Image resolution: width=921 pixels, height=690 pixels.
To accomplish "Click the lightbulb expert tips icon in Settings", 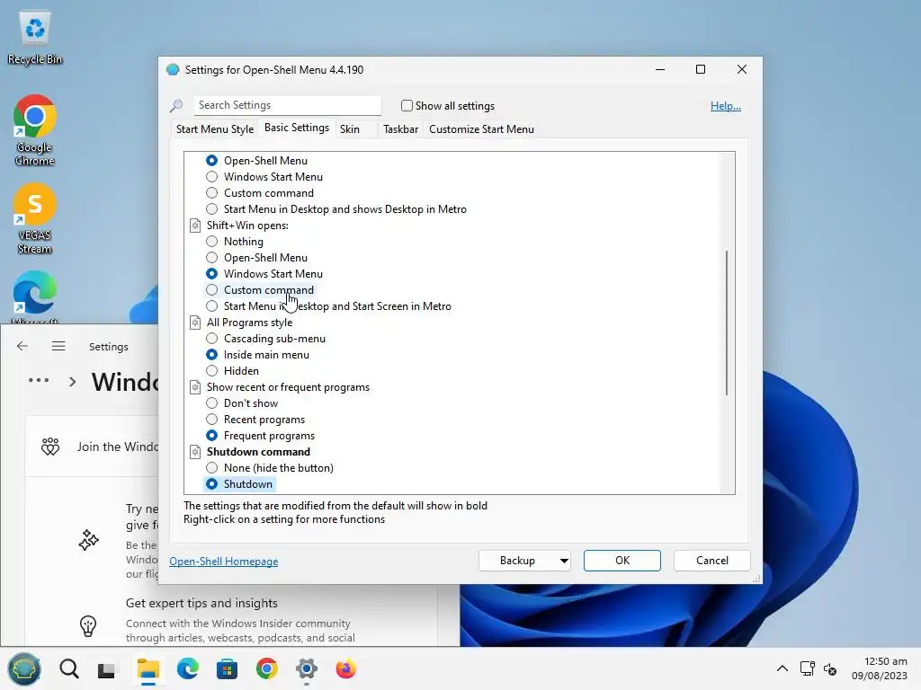I will point(88,626).
